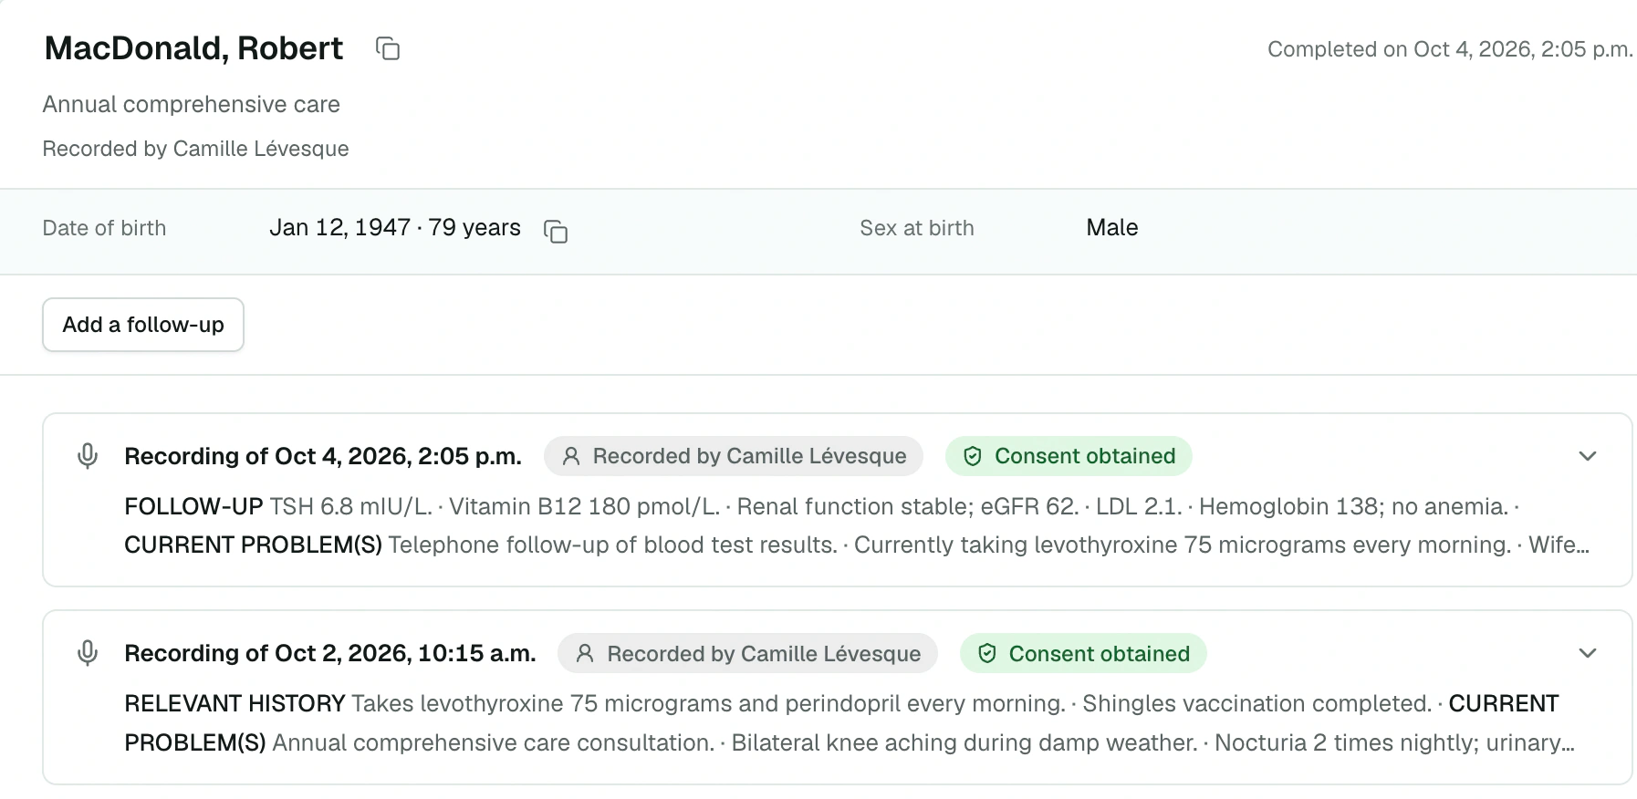Click microphone icon for Oct 2 recording
The height and width of the screenshot is (799, 1637).
(88, 653)
